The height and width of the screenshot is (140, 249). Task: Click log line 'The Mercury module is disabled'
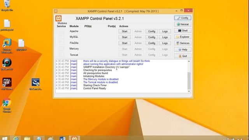(x=101, y=79)
